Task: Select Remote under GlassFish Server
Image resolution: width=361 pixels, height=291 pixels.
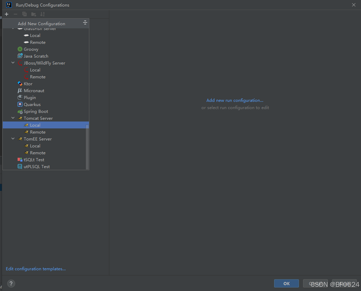Action: click(46, 42)
